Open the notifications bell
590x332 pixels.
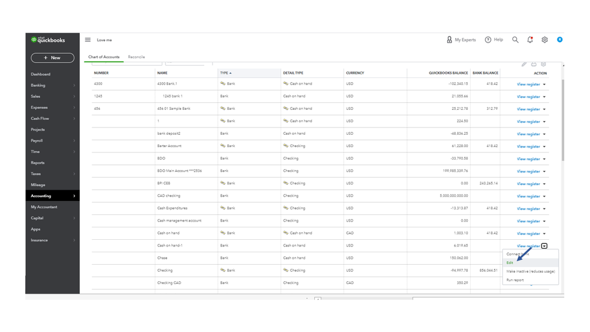pos(530,40)
